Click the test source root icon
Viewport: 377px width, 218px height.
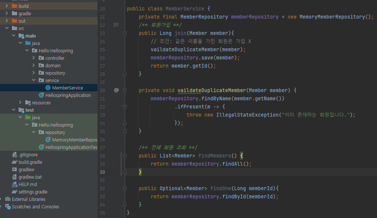(21, 110)
